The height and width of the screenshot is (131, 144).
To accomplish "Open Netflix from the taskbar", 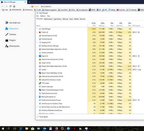I will click(x=74, y=129).
